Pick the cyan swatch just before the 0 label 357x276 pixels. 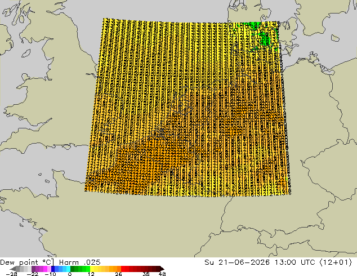click(x=68, y=269)
